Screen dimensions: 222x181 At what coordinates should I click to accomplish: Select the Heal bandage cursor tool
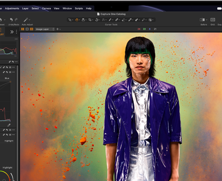click(x=117, y=20)
